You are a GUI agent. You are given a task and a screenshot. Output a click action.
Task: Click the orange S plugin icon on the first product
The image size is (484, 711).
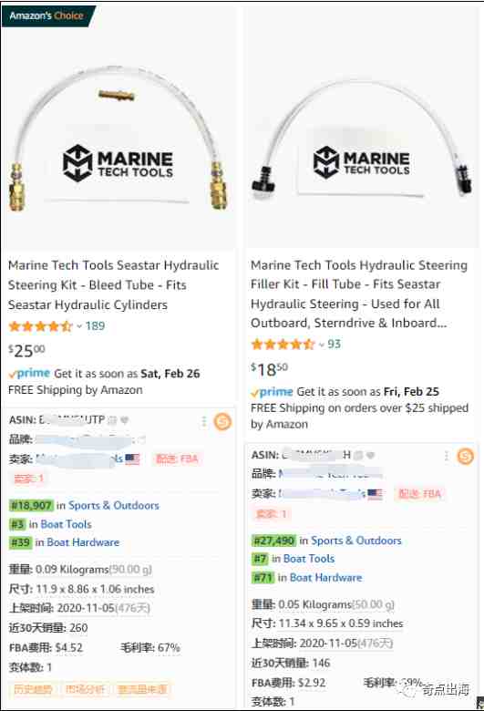[222, 422]
